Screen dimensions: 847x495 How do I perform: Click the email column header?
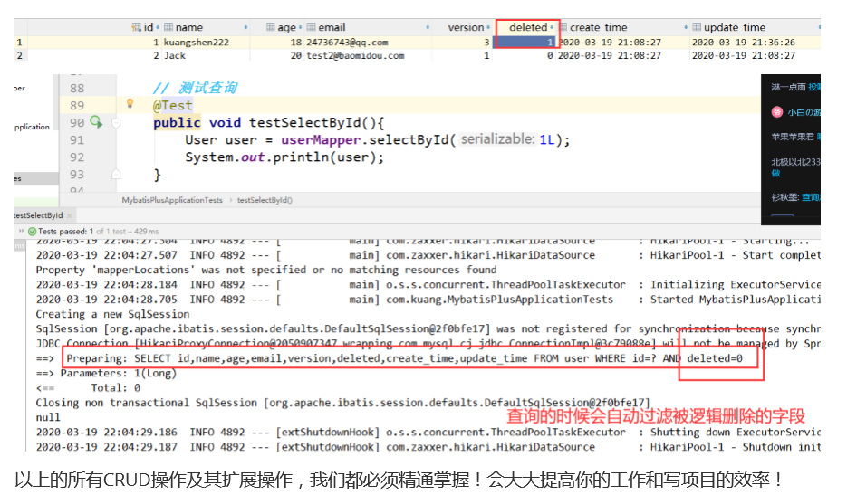coord(332,27)
